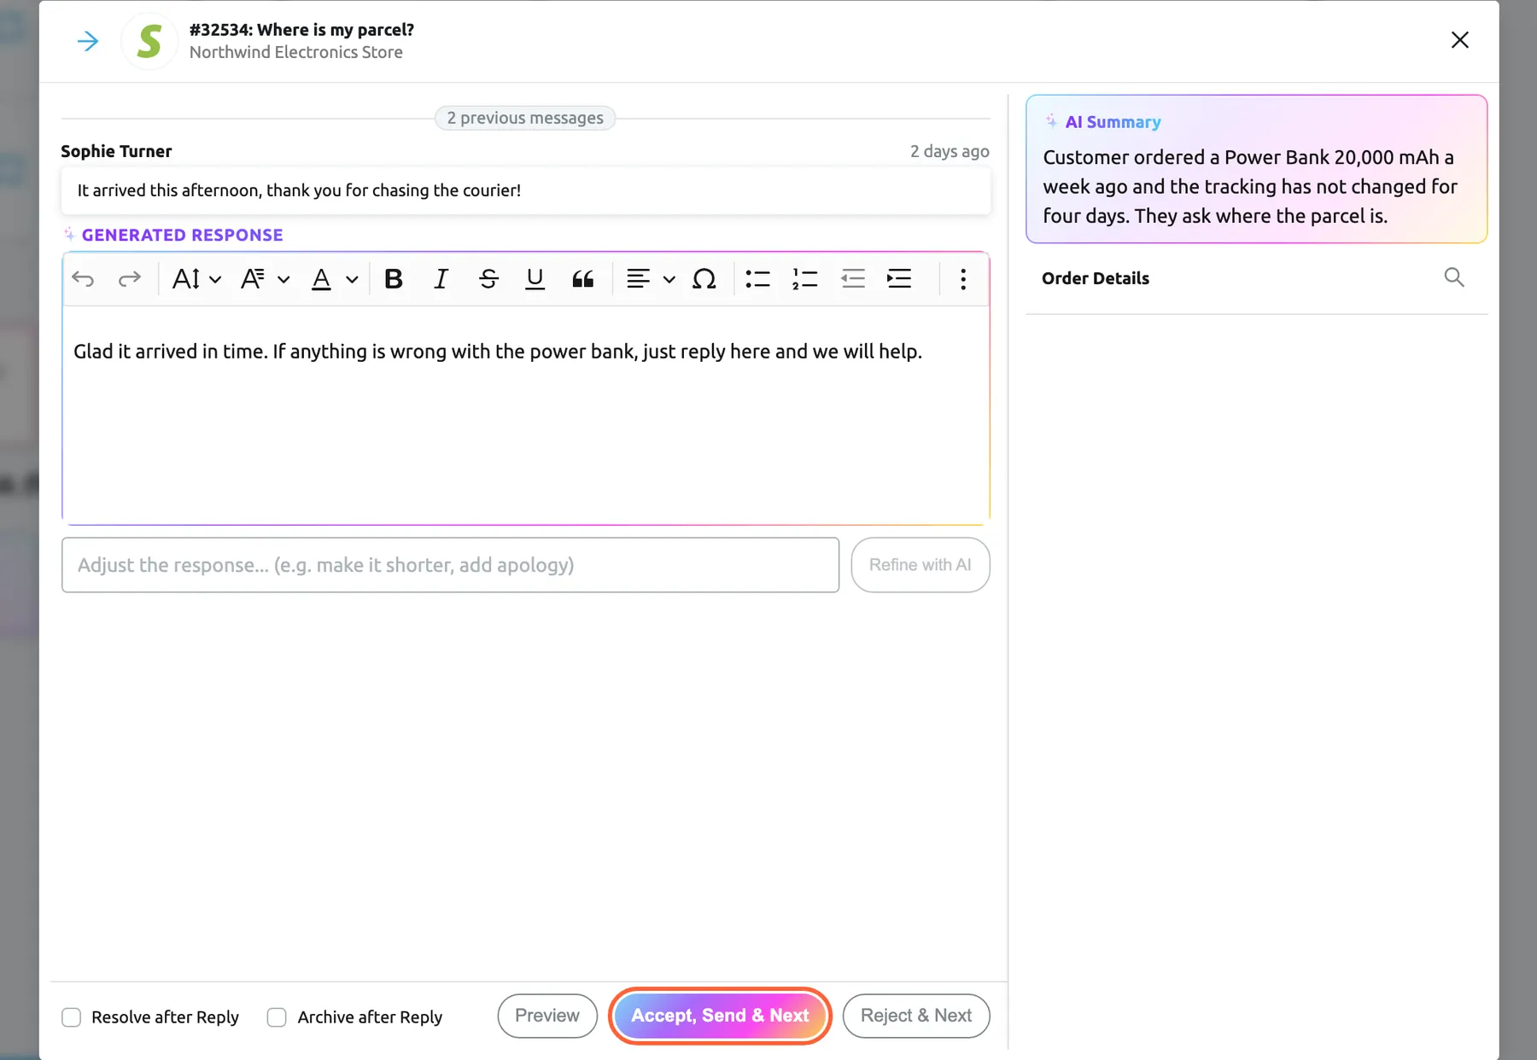The height and width of the screenshot is (1060, 1537).
Task: Click Reject & Next button
Action: [x=916, y=1016]
